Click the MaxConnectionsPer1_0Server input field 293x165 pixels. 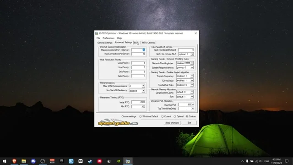(138, 50)
